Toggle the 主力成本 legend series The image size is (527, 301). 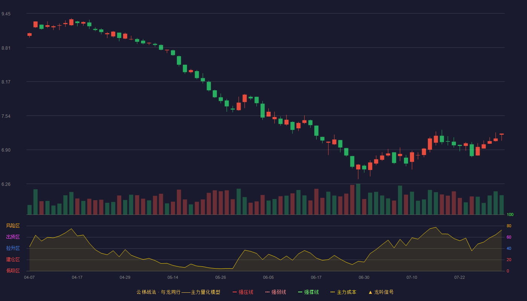(x=343, y=292)
